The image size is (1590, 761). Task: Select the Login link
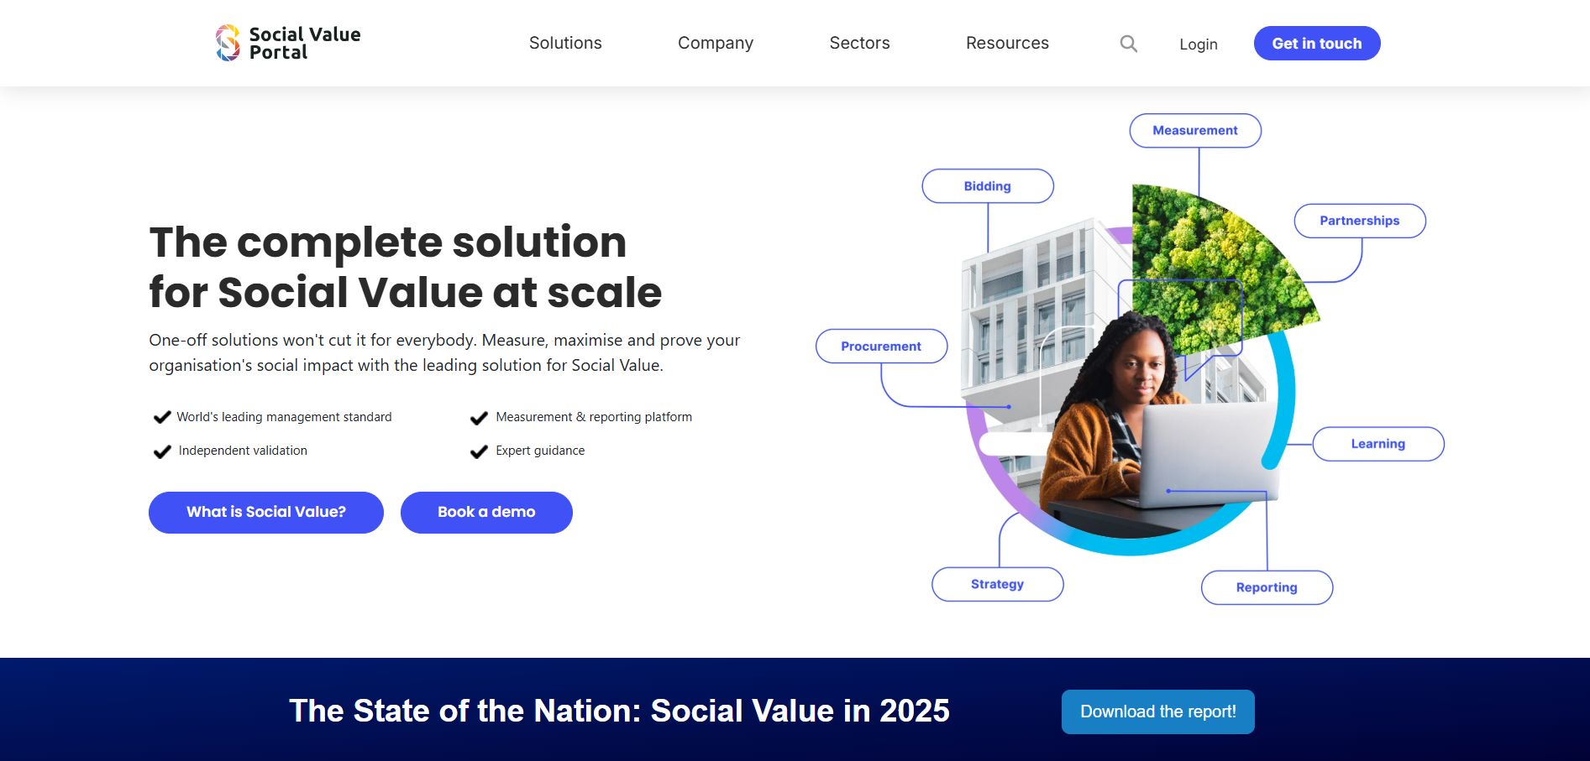pos(1199,44)
